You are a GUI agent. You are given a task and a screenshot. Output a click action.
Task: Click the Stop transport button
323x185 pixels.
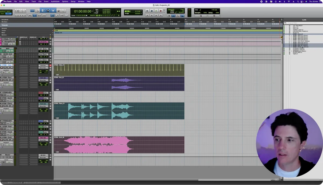coord(152,11)
